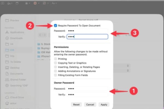Select the 'iDB Wall' folder in list
The height and width of the screenshot is (109, 164).
click(44, 52)
